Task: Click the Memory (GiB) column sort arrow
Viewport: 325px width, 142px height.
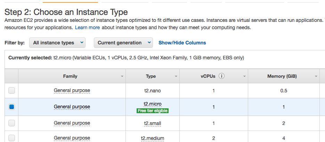Action: (316, 76)
